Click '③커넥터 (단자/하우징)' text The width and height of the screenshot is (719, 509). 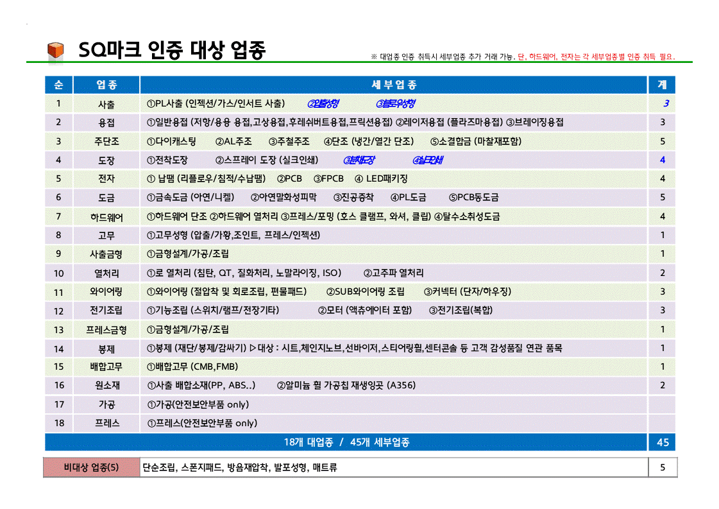(x=468, y=291)
